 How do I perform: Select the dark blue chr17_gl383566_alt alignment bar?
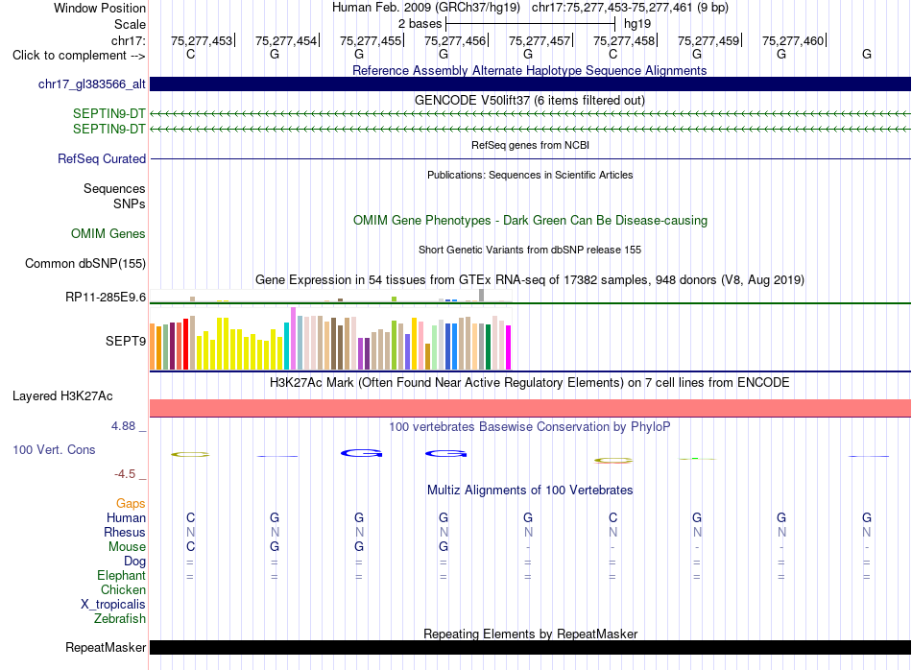click(530, 84)
